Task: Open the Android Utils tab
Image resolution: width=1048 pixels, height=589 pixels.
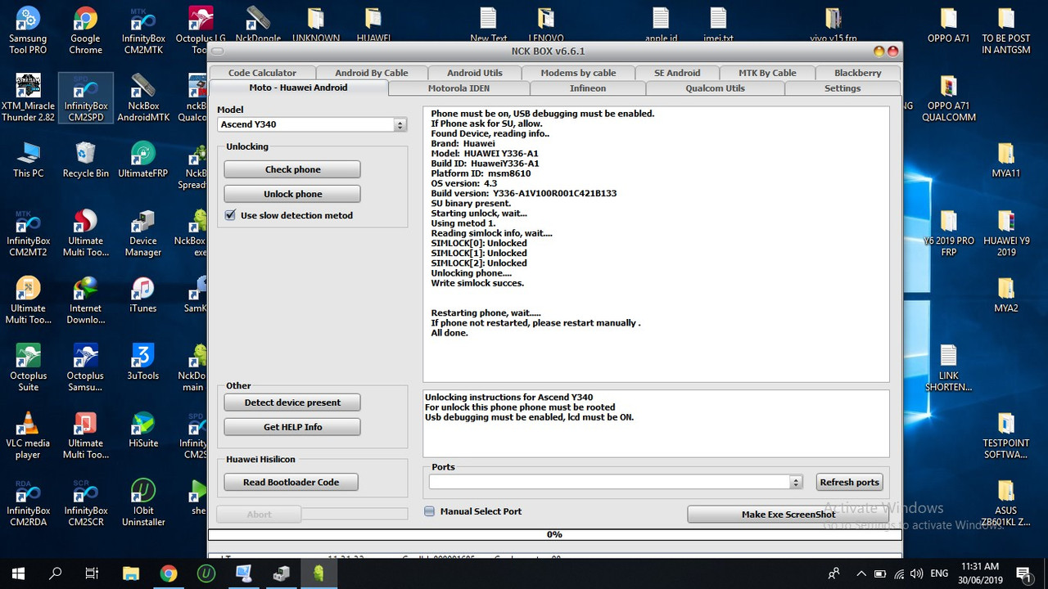Action: [x=475, y=73]
